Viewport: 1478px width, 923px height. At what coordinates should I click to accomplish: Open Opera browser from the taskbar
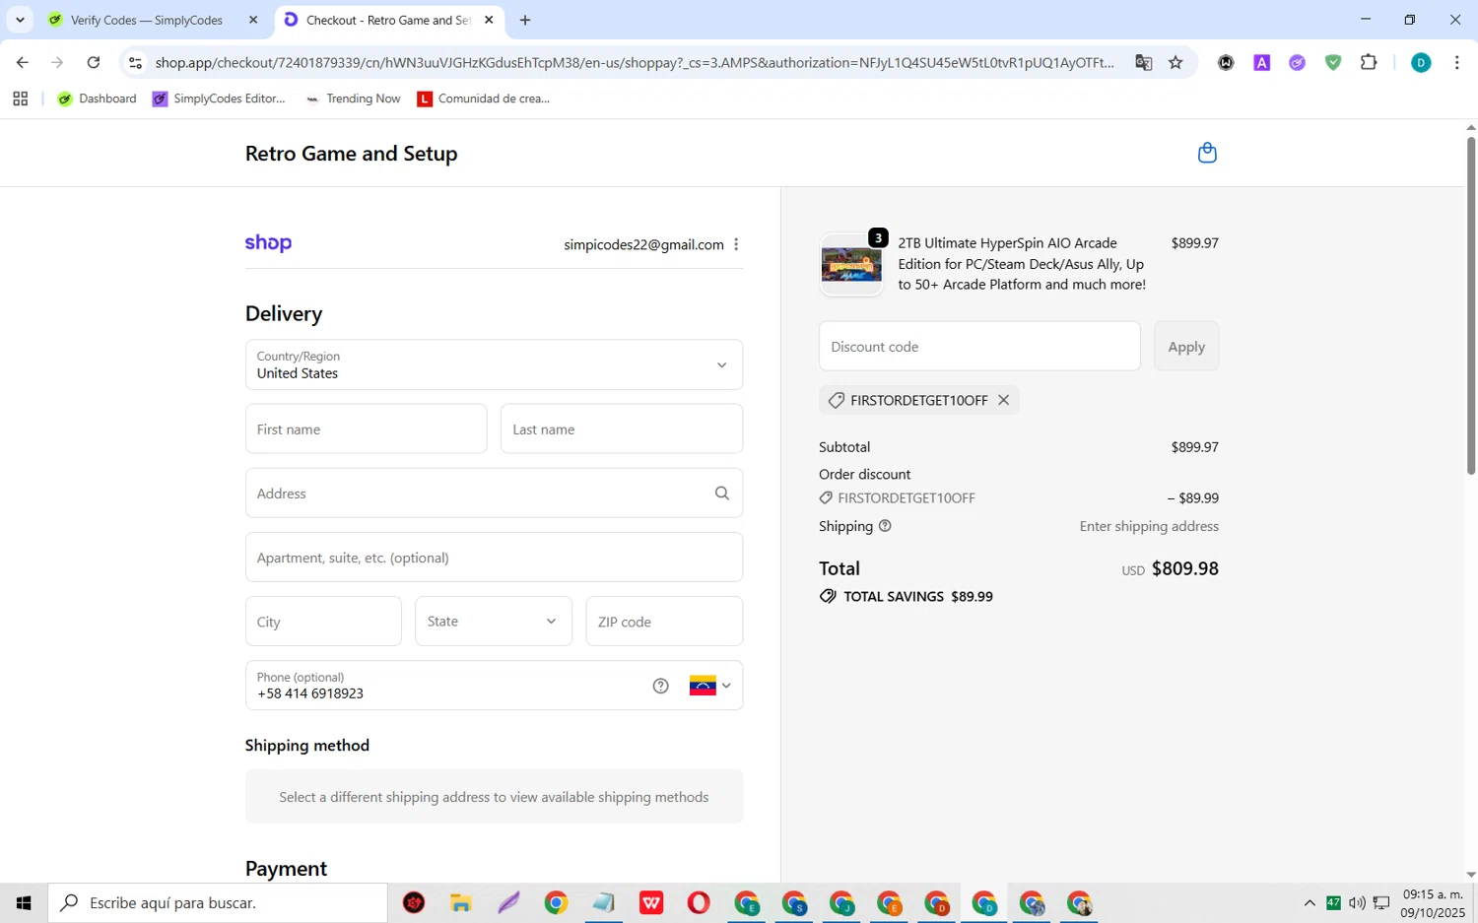[x=699, y=902]
